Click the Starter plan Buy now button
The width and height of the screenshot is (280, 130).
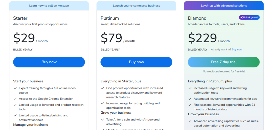[x=49, y=62]
